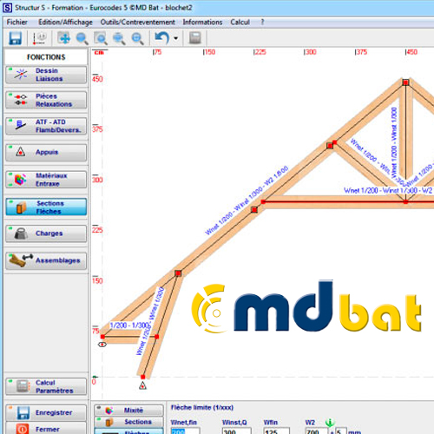Click the first magnifier zoom icon

(82, 38)
